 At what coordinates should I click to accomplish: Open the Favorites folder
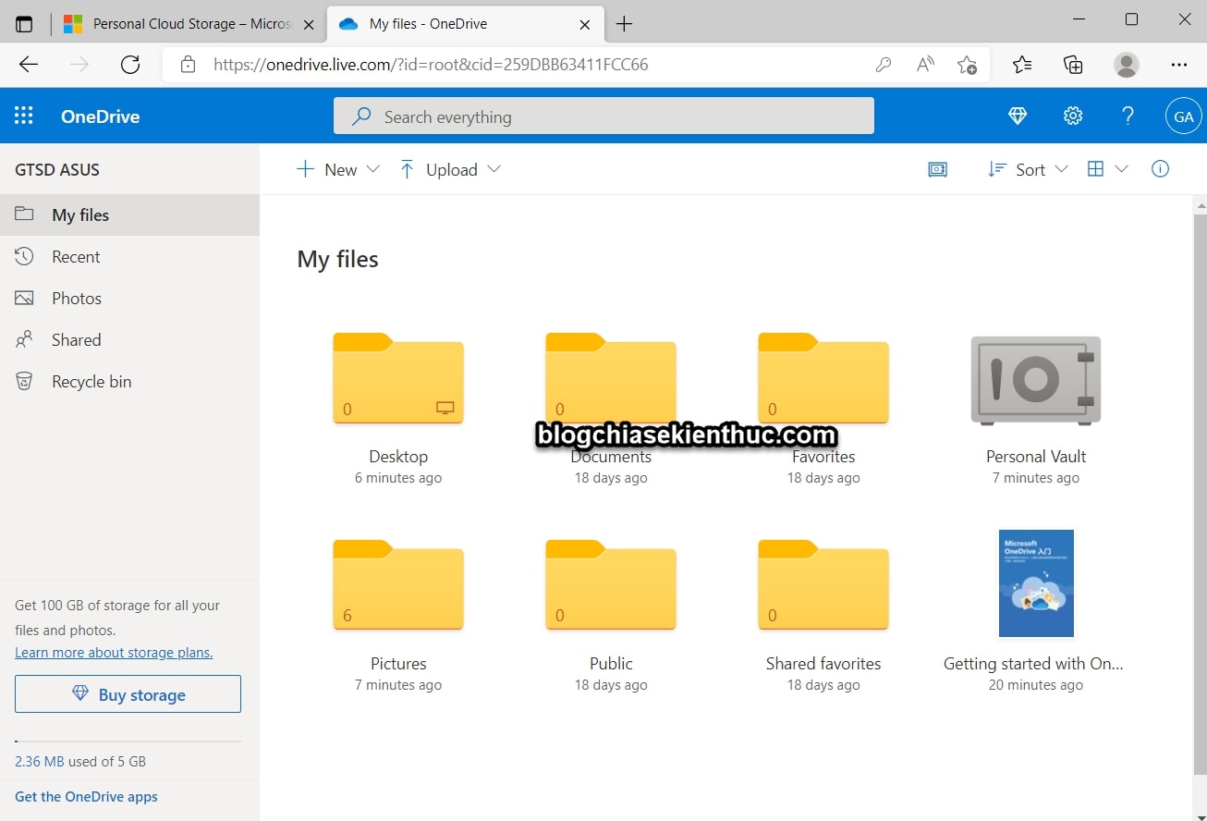pos(823,378)
